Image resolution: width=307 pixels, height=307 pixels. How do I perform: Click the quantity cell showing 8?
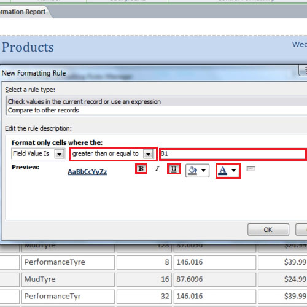pos(144,262)
